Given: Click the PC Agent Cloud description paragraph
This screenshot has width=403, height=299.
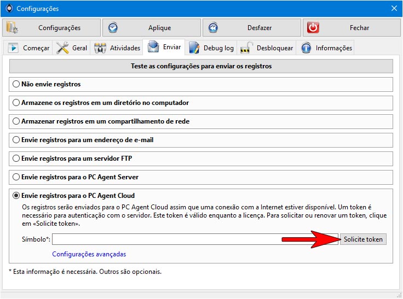Looking at the screenshot, I should point(204,215).
